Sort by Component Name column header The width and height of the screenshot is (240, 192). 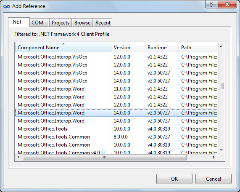(x=63, y=48)
